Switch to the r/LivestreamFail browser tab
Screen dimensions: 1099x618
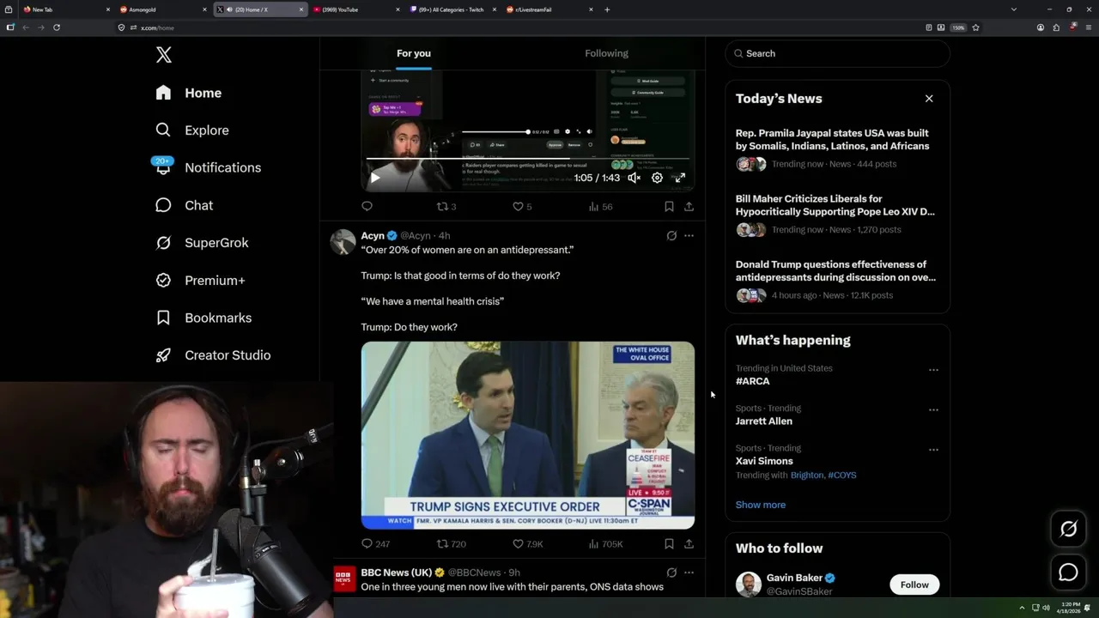[x=549, y=9]
